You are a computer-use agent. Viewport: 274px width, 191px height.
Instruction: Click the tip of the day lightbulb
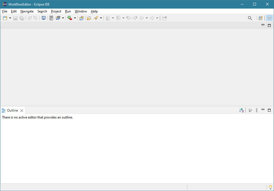[x=270, y=187]
